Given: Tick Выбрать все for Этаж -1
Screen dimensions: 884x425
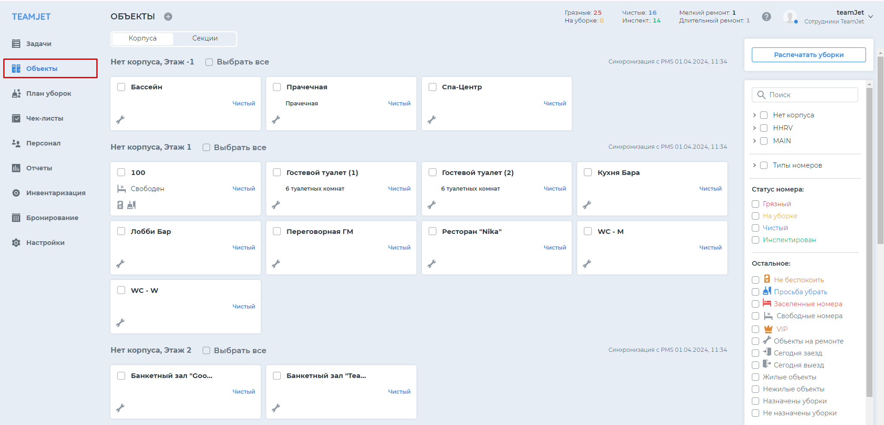Looking at the screenshot, I should 209,62.
